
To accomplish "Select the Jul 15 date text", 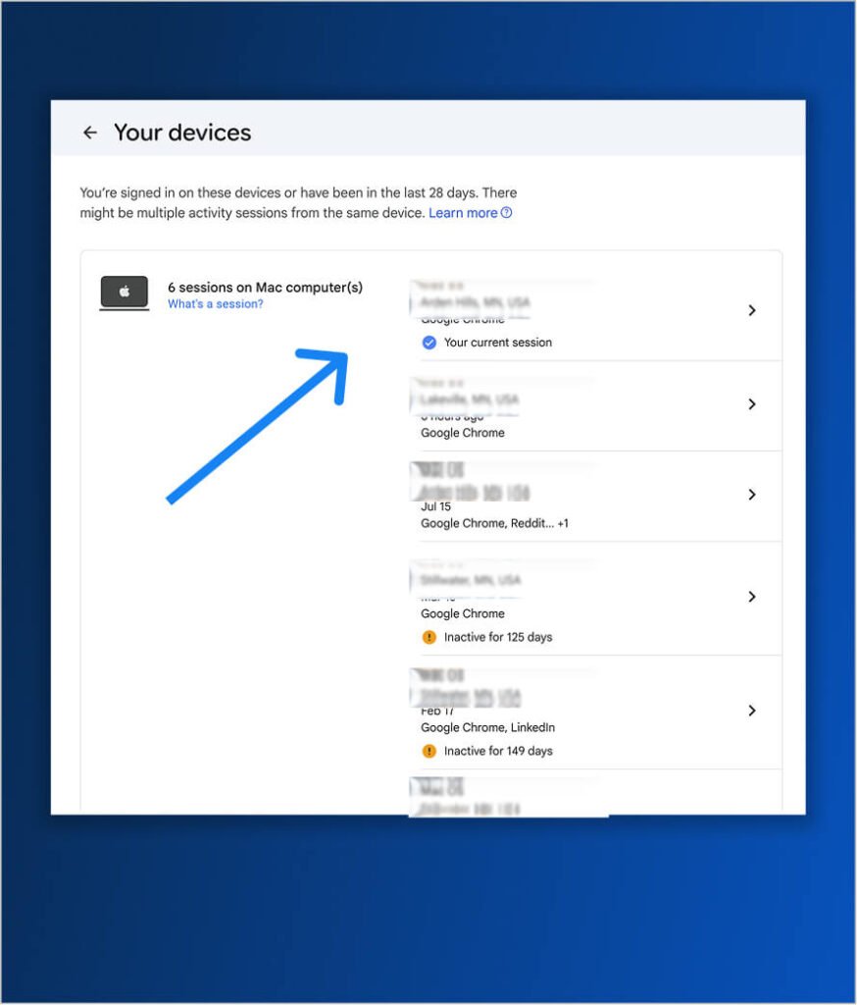I will 435,507.
